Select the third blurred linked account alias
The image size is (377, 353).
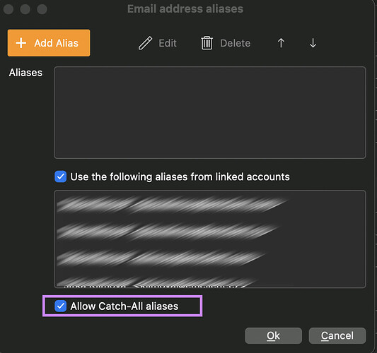[161, 258]
